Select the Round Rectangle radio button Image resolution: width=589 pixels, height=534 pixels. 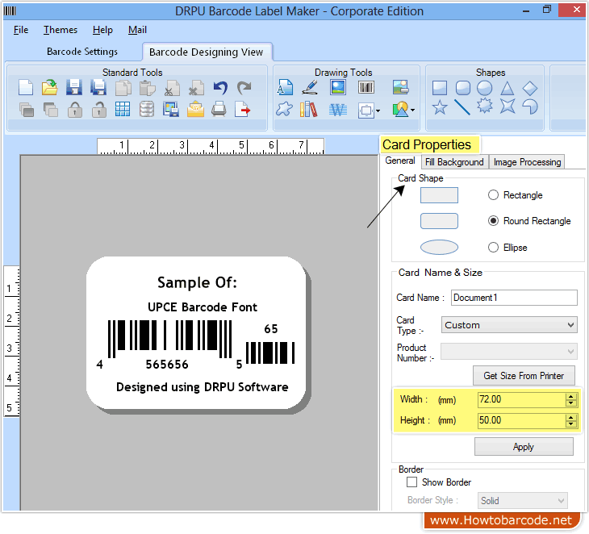point(493,221)
